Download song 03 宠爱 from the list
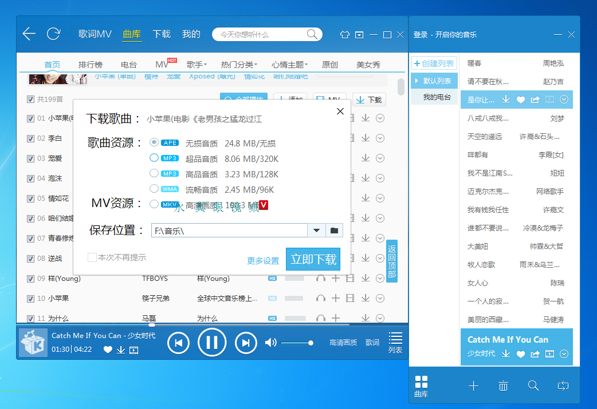Screen dimensions: 597x409 tap(366, 158)
